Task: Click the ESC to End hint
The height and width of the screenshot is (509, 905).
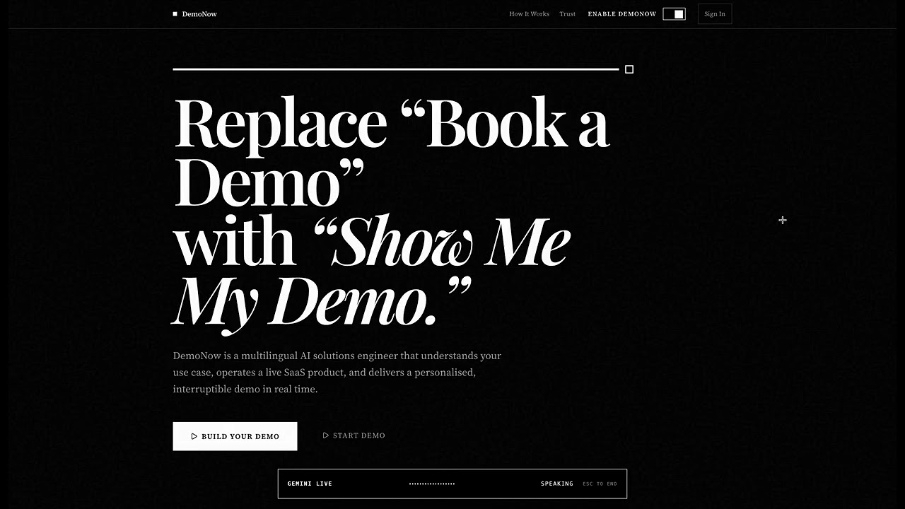Action: click(600, 484)
